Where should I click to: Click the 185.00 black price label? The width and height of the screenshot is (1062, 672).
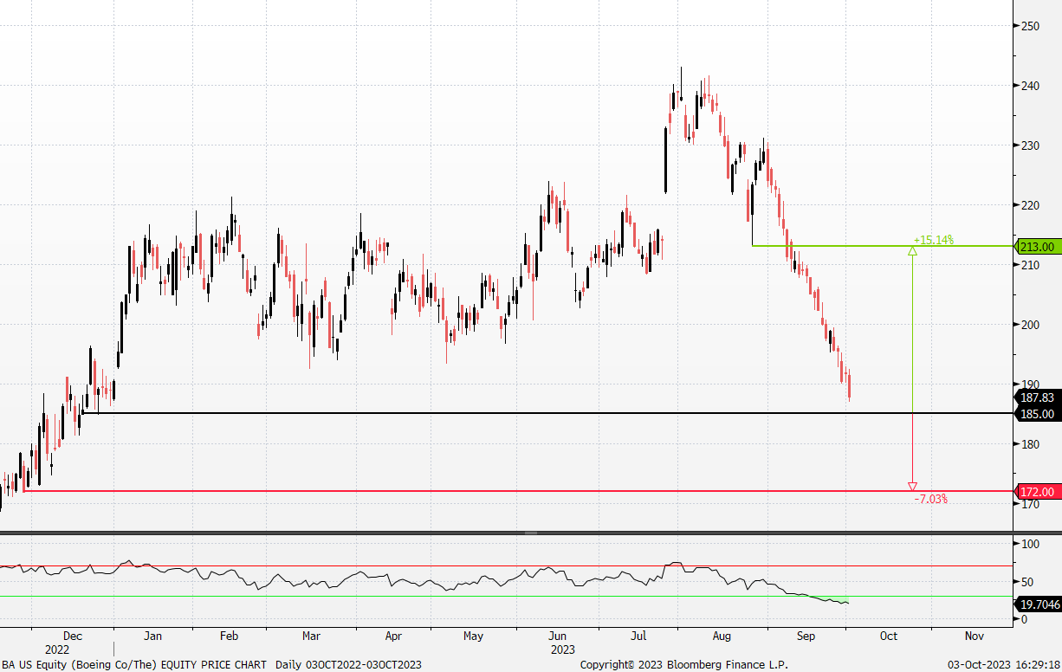(x=1037, y=414)
